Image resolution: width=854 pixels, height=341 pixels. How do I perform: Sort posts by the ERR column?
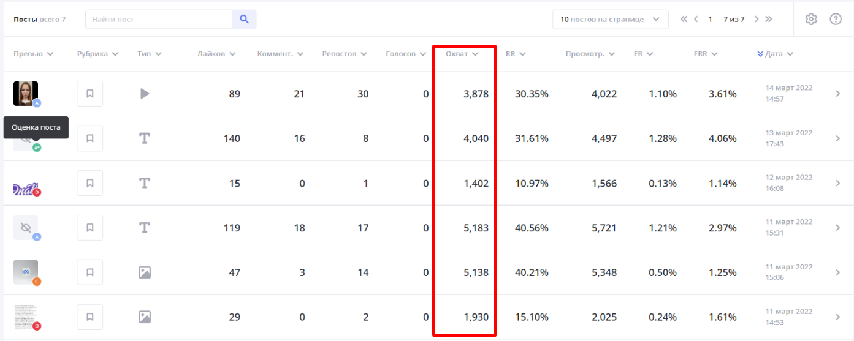705,54
